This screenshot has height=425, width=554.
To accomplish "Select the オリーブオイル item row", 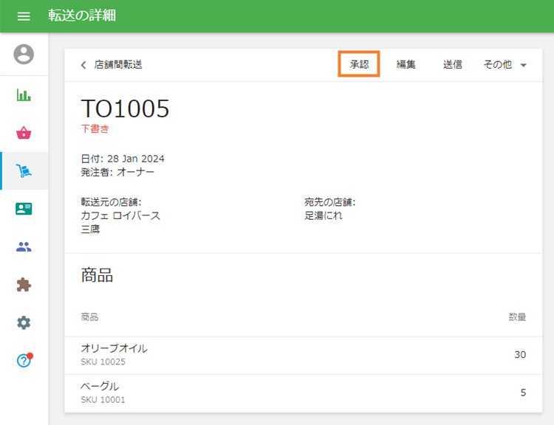I will (303, 355).
